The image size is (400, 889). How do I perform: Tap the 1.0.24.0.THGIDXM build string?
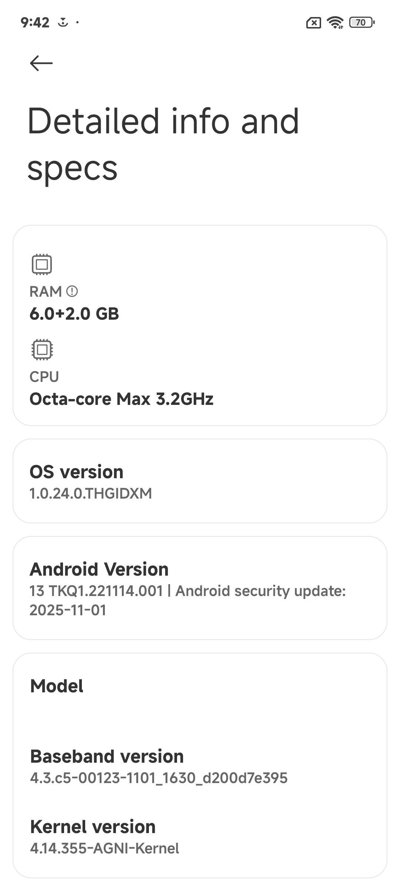pos(91,493)
